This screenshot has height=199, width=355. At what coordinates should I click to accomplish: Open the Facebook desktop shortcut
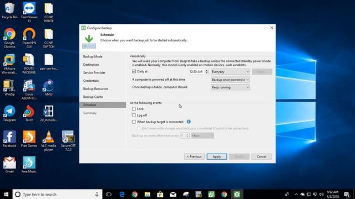tap(9, 139)
